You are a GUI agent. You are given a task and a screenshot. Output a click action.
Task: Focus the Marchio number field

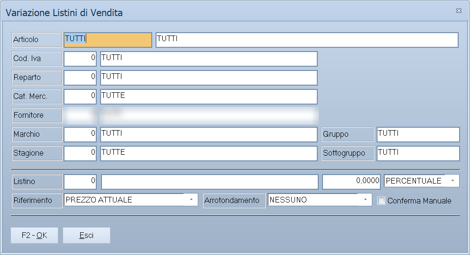[x=80, y=134]
